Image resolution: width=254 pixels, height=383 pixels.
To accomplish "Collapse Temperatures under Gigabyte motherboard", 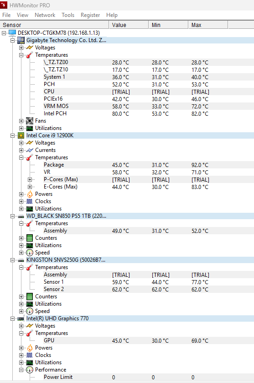I will click(21, 55).
